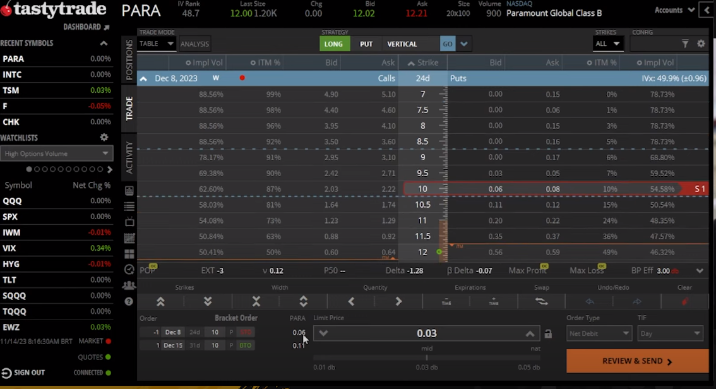Image resolution: width=716 pixels, height=389 pixels.
Task: Open the option chain config gear
Action: (x=701, y=44)
